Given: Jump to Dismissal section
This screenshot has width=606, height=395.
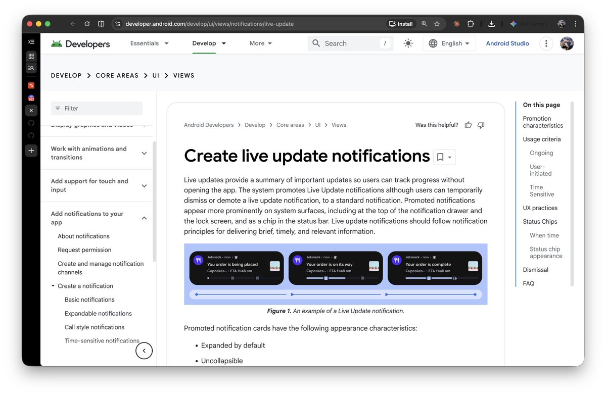Looking at the screenshot, I should [535, 270].
